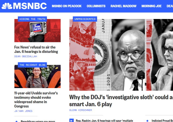Open author Ja'han Jones link

[24, 111]
